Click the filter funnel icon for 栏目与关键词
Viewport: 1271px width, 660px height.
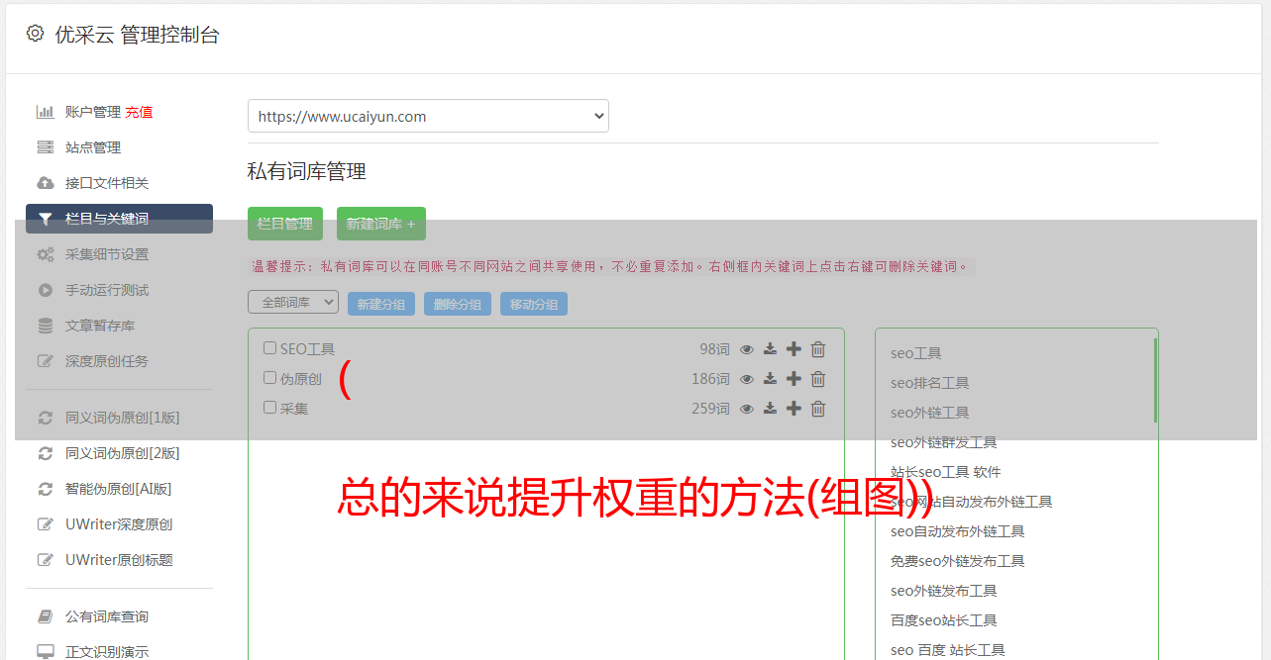pos(46,219)
